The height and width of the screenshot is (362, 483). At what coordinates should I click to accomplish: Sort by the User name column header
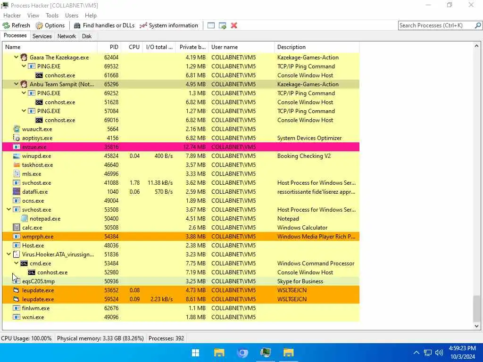241,47
